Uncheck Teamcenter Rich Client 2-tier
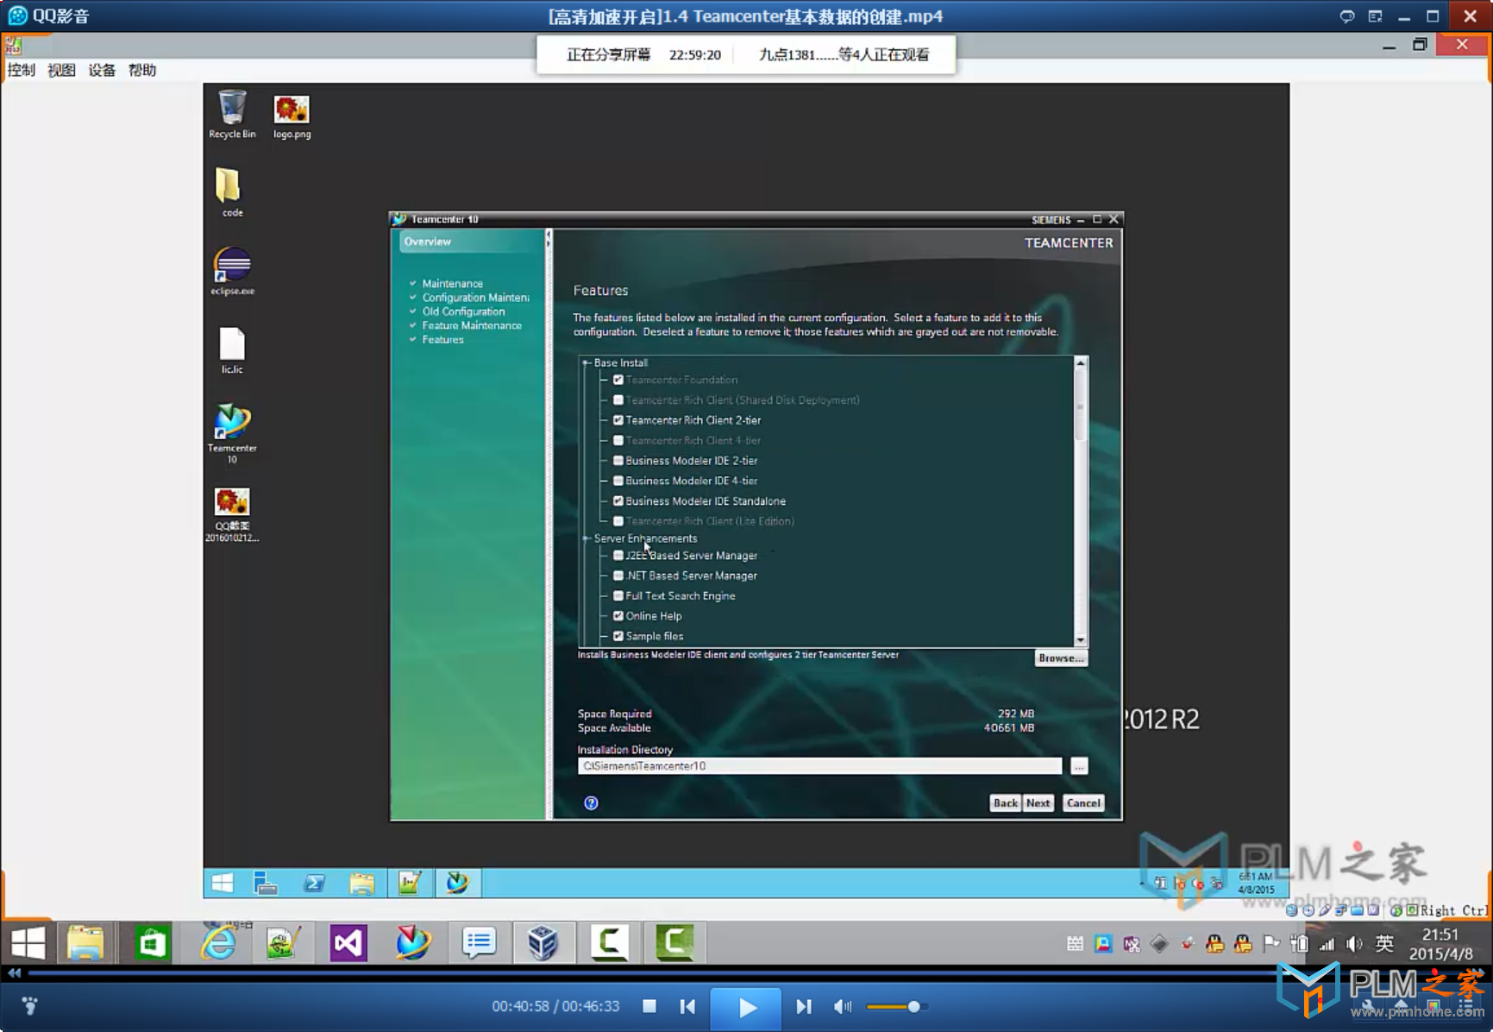Screen dimensions: 1493x1032 pos(618,420)
